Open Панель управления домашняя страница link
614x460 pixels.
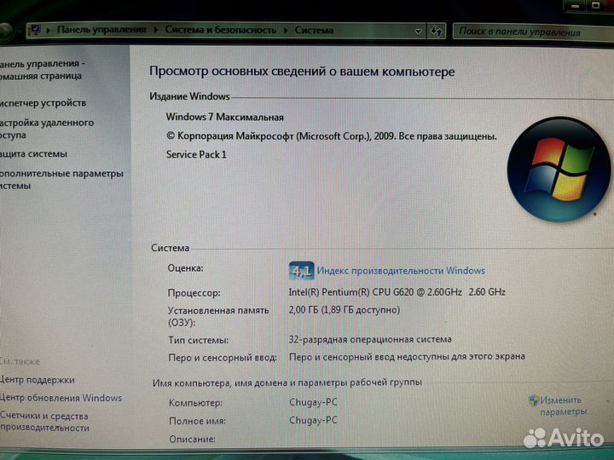41,70
